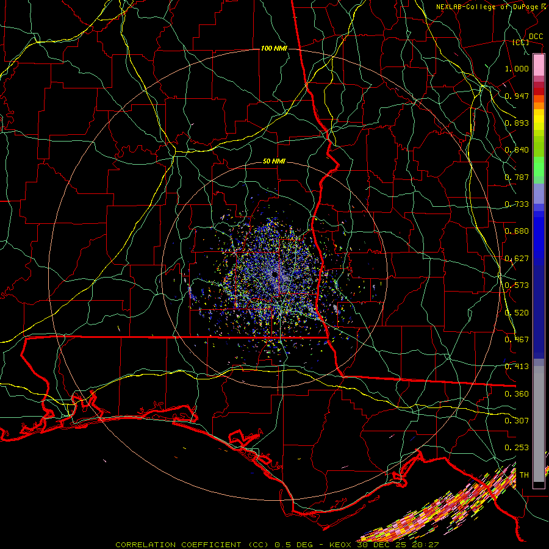Image resolution: width=549 pixels, height=549 pixels.
Task: Click the 0.413 legend value
Action: 517,367
